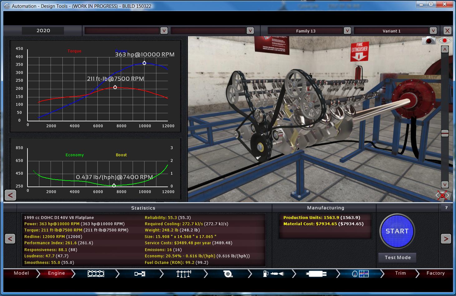Click the Torque: 211 ft-lb@7500 RPM stat

76,230
